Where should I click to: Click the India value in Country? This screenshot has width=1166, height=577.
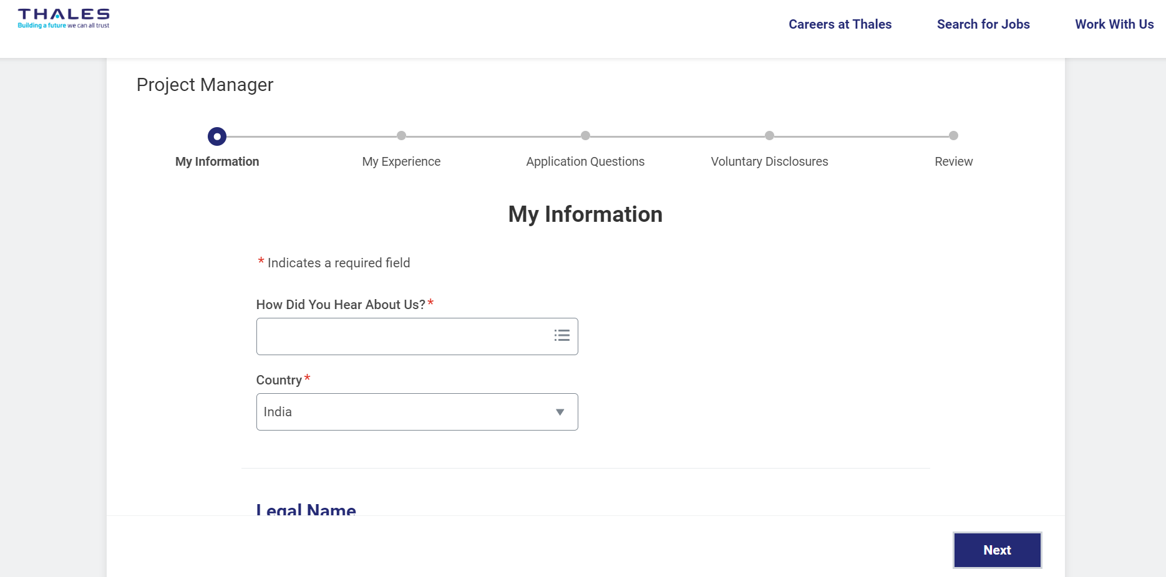278,412
